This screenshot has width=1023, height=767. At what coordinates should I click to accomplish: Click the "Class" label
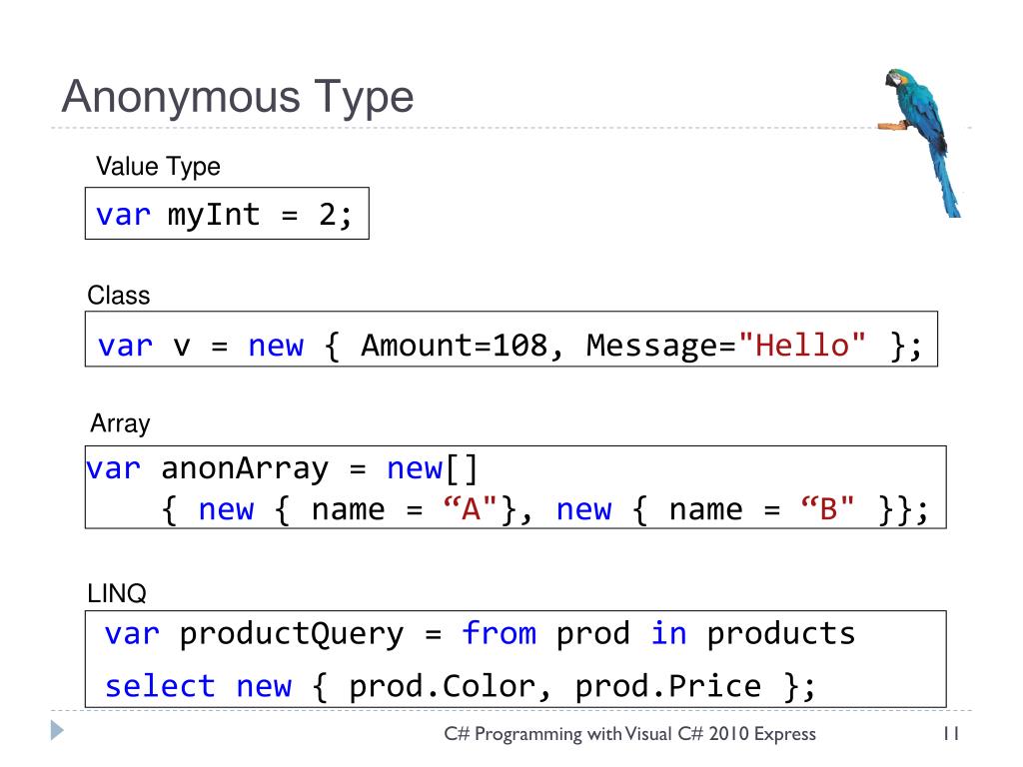tap(119, 296)
